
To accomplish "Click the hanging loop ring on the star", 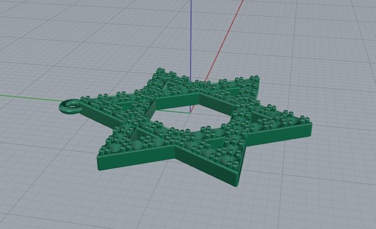I will [x=71, y=107].
